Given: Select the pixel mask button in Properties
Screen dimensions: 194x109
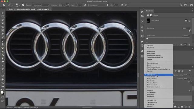Looking at the screenshot, I should click(x=186, y=21).
